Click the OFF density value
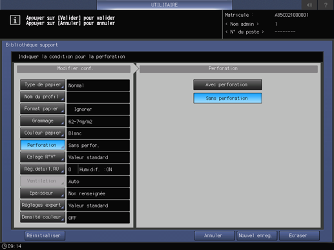This screenshot has height=250, width=334. 98,218
